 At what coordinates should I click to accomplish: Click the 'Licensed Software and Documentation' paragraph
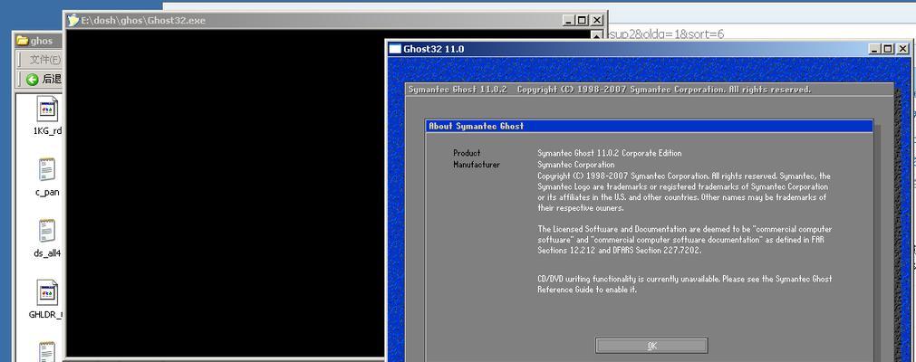[685, 240]
